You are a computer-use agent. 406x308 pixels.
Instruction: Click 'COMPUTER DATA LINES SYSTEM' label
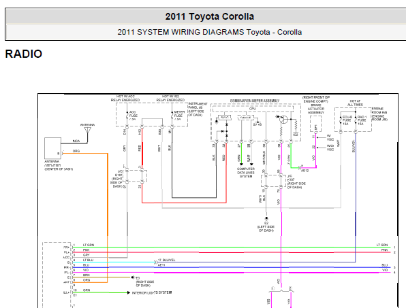tap(246, 173)
